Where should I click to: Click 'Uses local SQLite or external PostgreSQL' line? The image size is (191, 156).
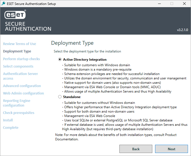tap(117, 120)
